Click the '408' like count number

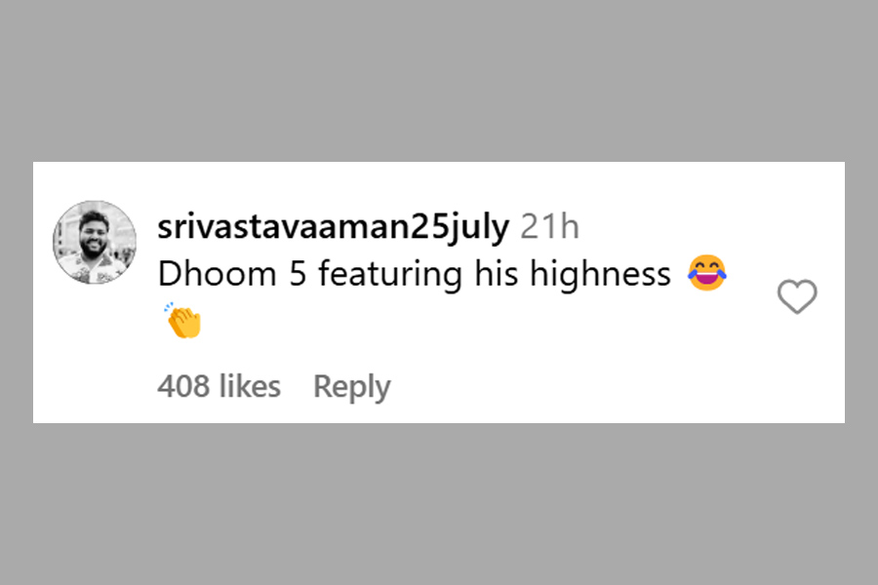pyautogui.click(x=183, y=386)
